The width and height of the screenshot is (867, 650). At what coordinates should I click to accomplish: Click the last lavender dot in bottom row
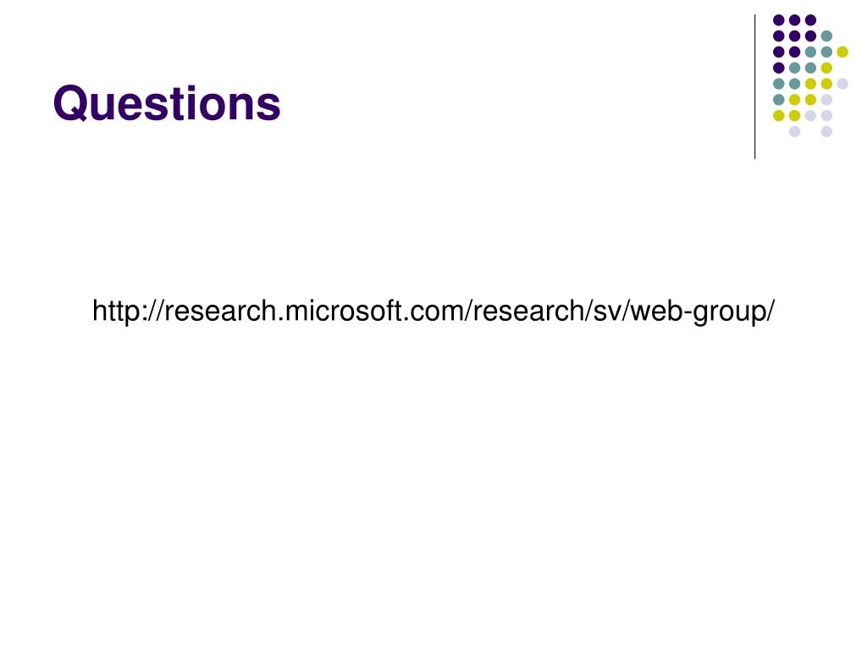826,131
